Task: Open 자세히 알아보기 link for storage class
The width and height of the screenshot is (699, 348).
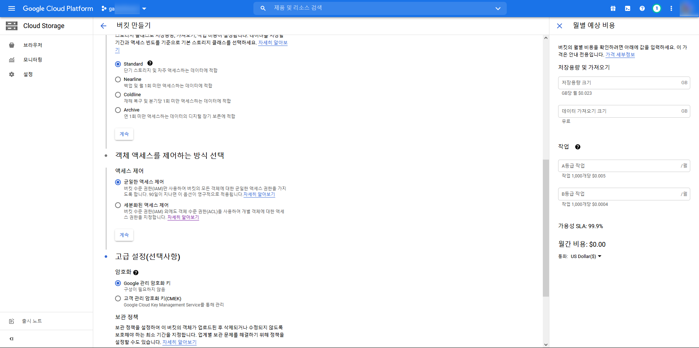Action: pyautogui.click(x=273, y=43)
